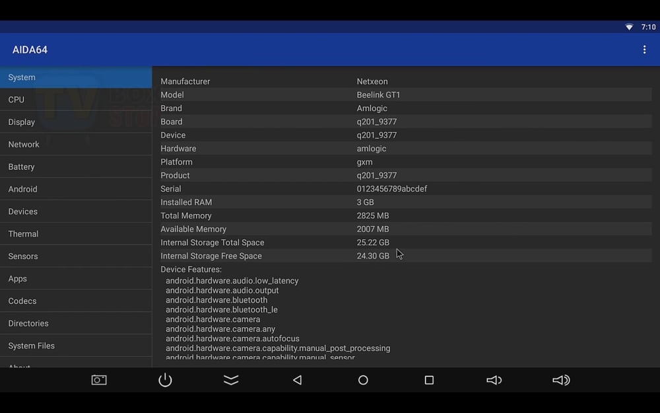This screenshot has height=413, width=660.
Task: Open the Codecs category
Action: [x=76, y=301]
